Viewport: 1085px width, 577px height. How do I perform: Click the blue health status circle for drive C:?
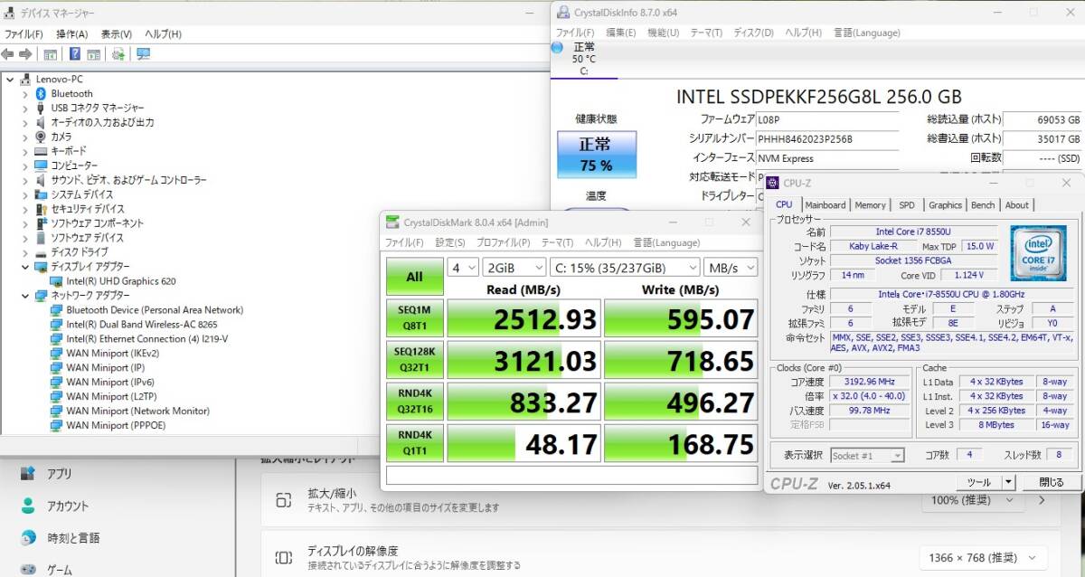click(x=557, y=47)
